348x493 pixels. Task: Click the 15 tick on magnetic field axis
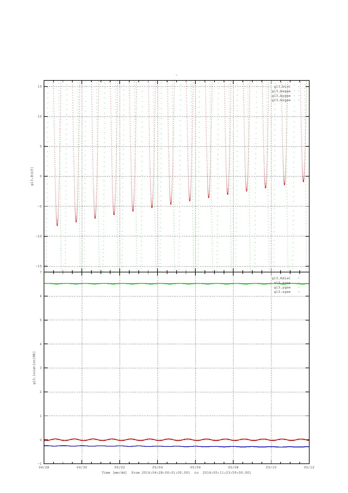pos(40,87)
